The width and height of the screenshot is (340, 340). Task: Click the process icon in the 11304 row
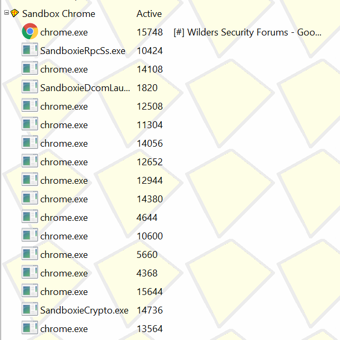coord(30,124)
